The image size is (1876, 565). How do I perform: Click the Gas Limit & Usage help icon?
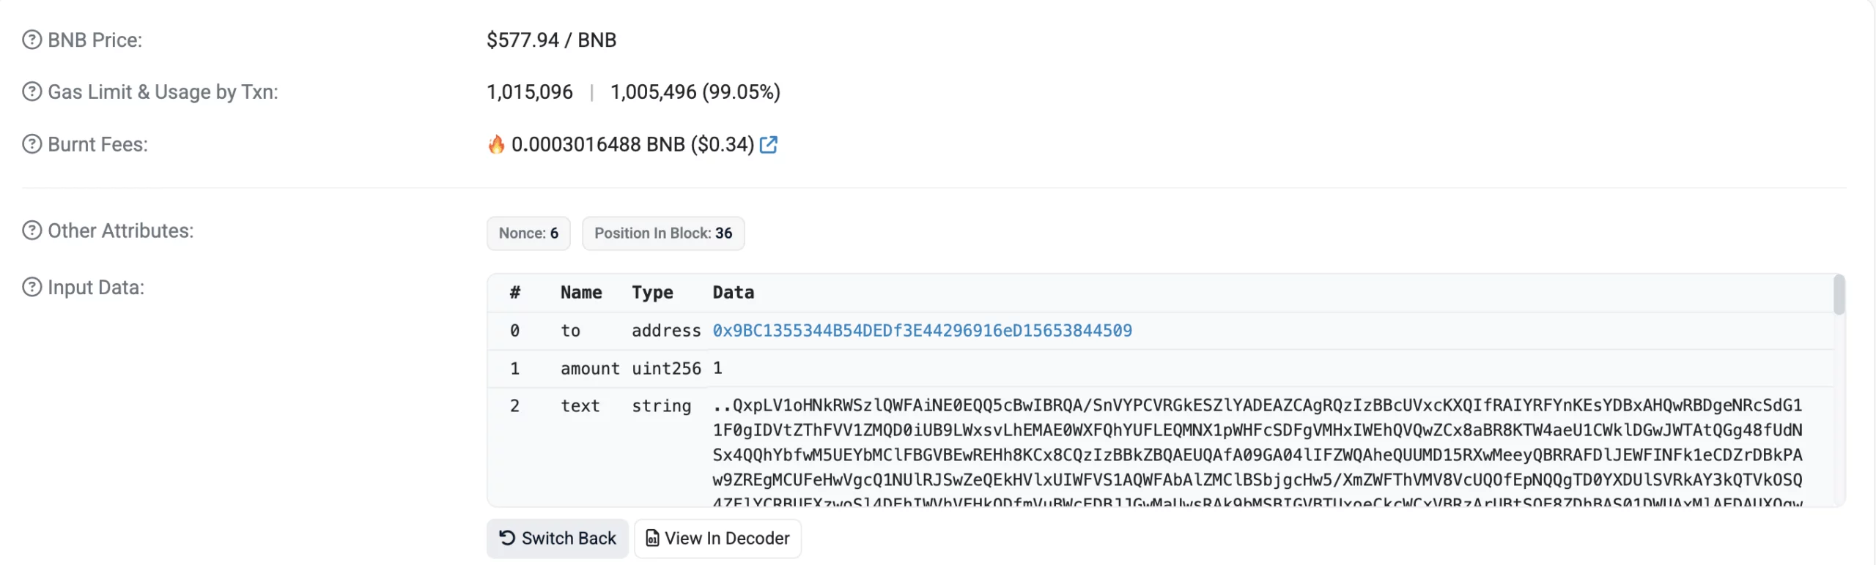[32, 91]
